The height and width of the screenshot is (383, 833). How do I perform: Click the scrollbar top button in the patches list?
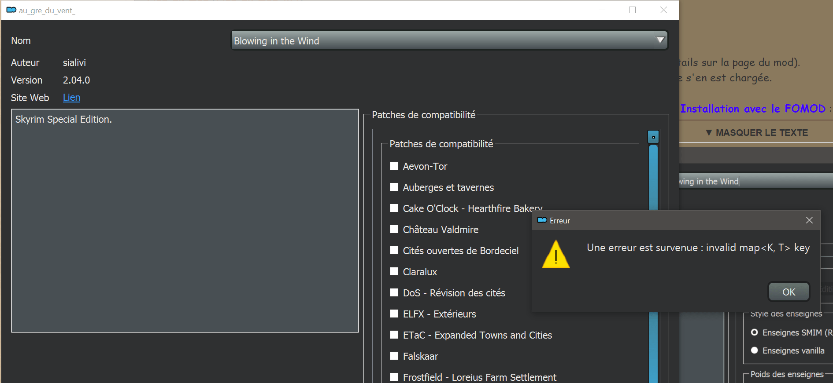pyautogui.click(x=653, y=137)
